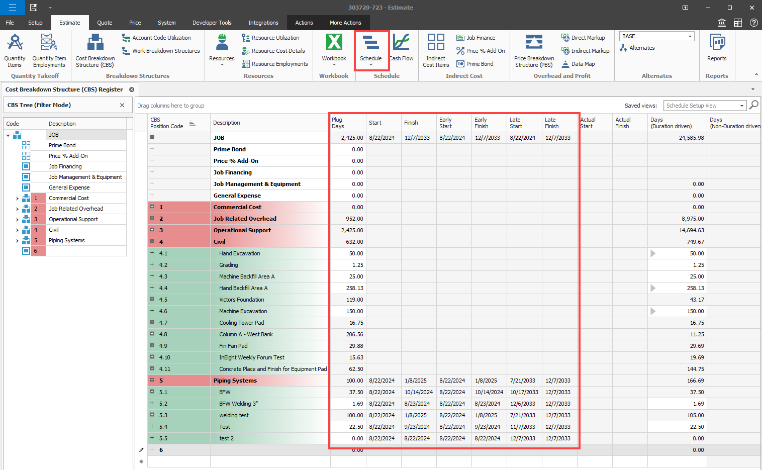Expand Commercial Cost in CBS tree
This screenshot has width=762, height=470.
coord(18,199)
